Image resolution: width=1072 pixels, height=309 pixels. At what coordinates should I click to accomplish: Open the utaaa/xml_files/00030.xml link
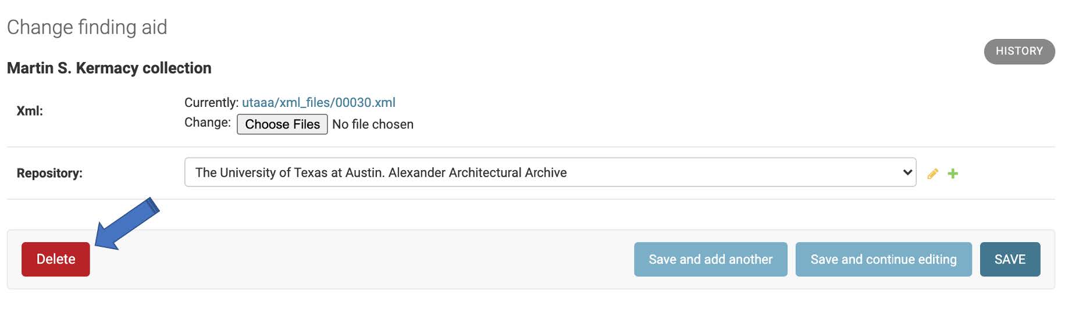click(x=318, y=103)
